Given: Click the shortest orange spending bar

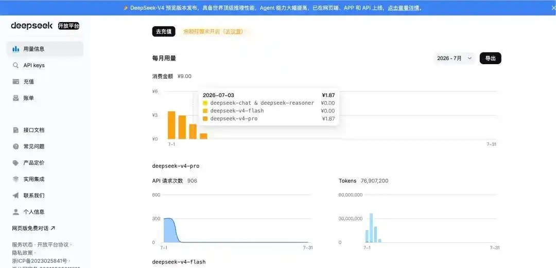Looking at the screenshot, I should (203, 136).
